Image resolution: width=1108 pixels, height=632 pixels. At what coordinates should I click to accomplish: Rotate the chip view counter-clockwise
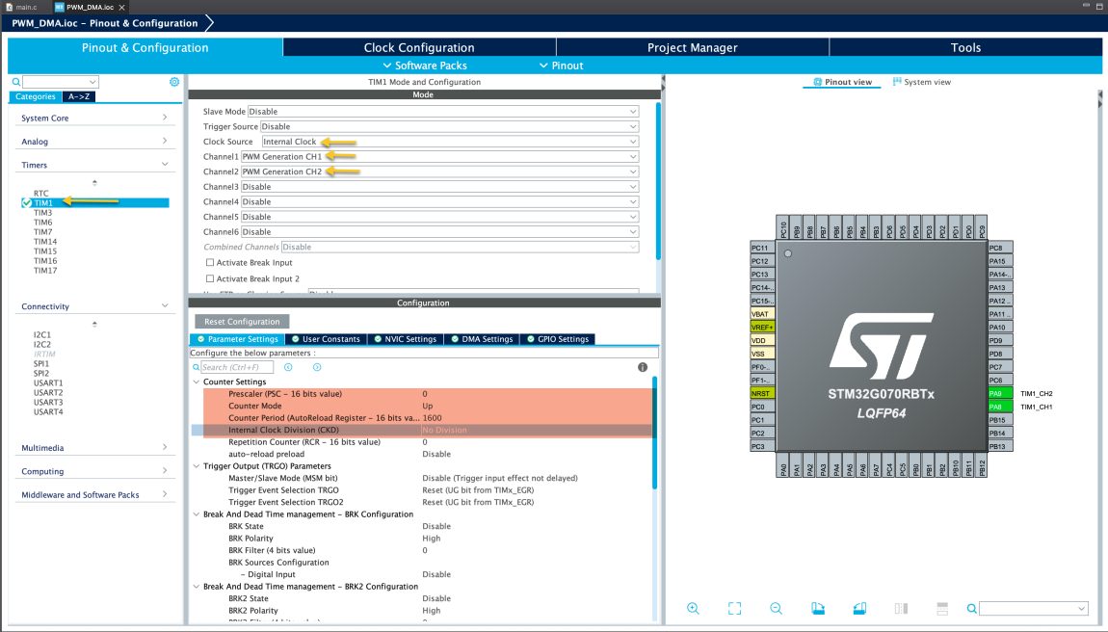point(859,609)
